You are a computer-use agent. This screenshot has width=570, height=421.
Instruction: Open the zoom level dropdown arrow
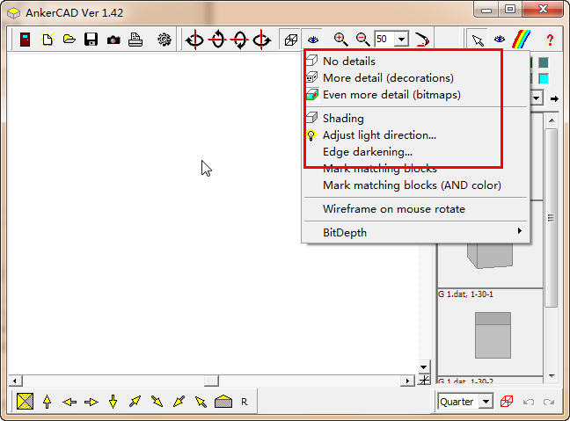[x=402, y=39]
